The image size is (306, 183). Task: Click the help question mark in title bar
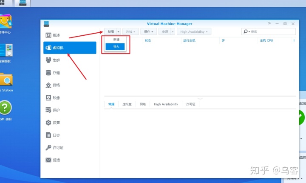(x=269, y=24)
